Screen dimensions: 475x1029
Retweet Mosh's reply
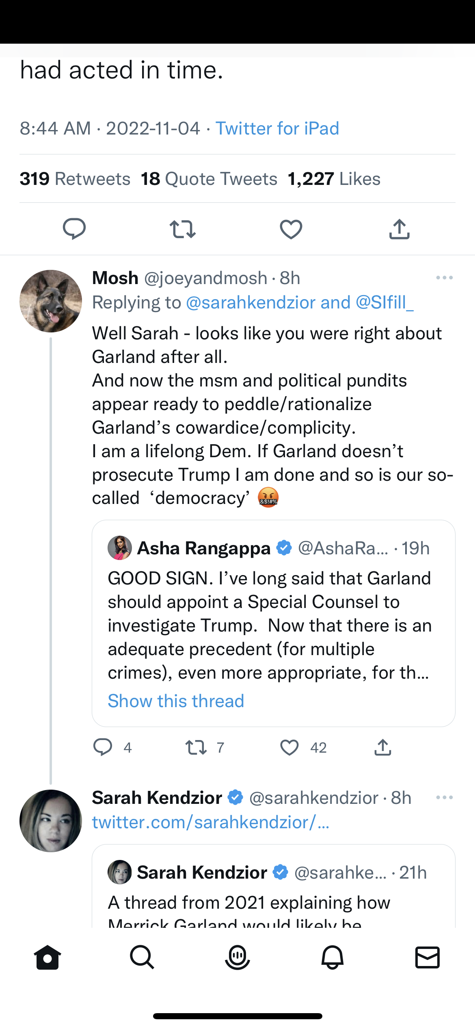tap(196, 747)
